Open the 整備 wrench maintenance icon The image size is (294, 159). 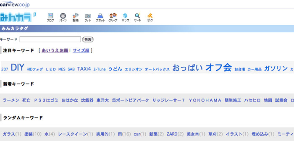point(75,18)
